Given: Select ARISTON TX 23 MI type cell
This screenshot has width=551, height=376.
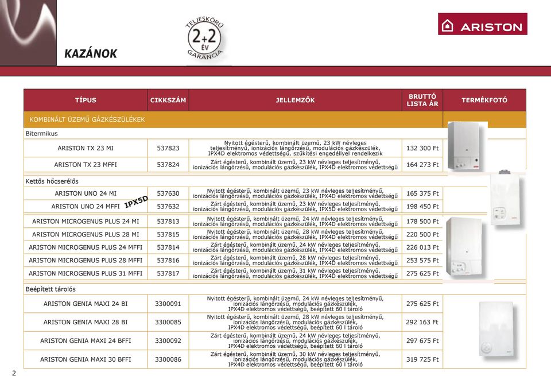Looking at the screenshot, I should [86, 148].
